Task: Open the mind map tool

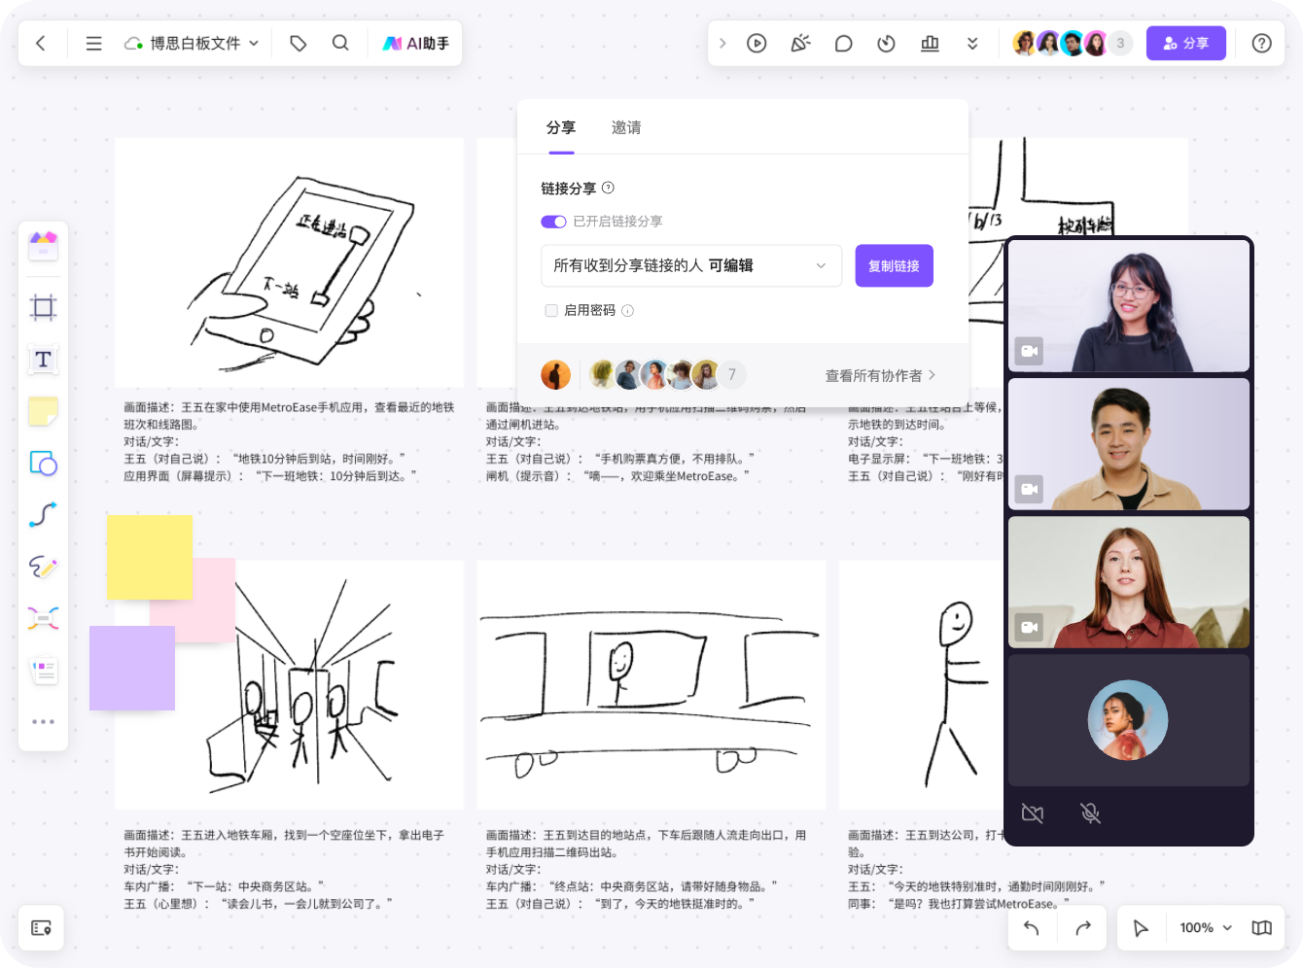Action: 43,618
